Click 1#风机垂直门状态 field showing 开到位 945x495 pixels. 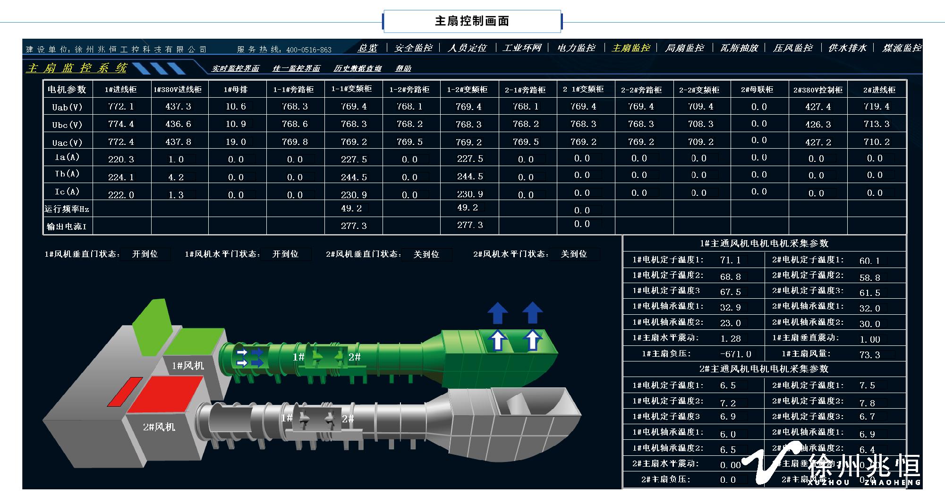(145, 254)
